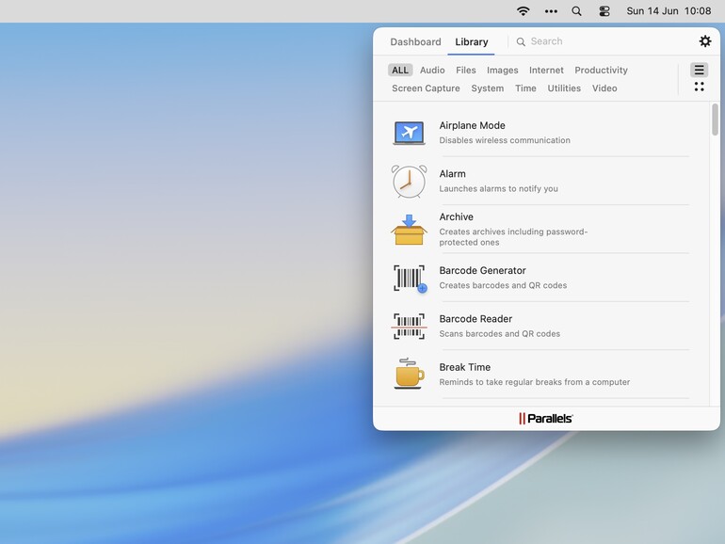Select the Barcode Reader title text

[x=475, y=319]
